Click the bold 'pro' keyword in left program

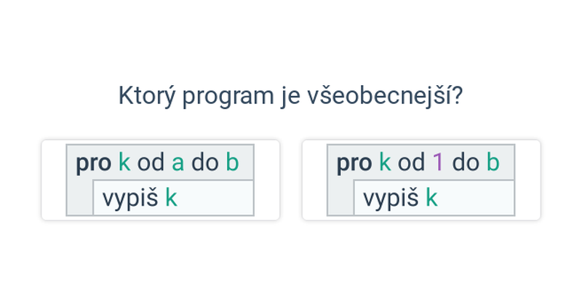tap(94, 164)
